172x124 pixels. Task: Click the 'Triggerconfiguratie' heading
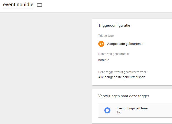(x=114, y=25)
